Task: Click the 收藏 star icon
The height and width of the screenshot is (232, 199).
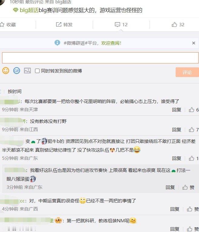Action: click(x=2, y=24)
